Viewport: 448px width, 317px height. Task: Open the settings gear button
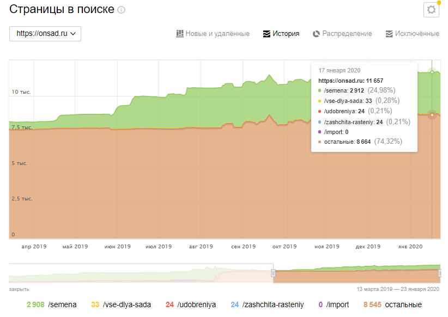(x=431, y=10)
